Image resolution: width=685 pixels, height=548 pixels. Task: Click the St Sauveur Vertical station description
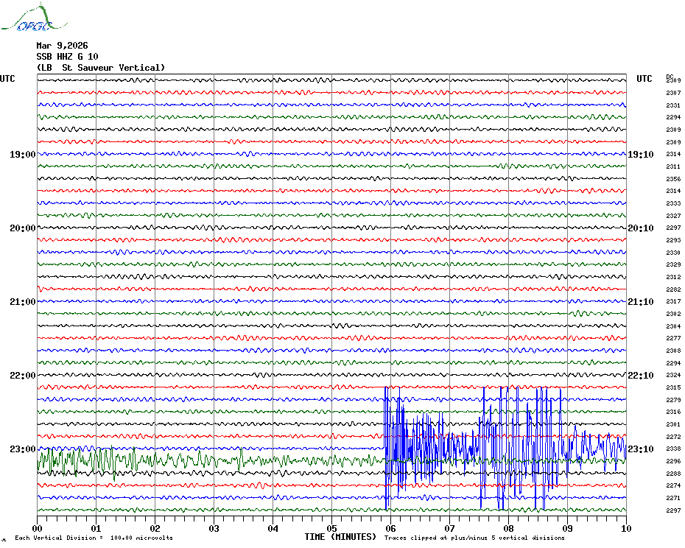(x=101, y=68)
